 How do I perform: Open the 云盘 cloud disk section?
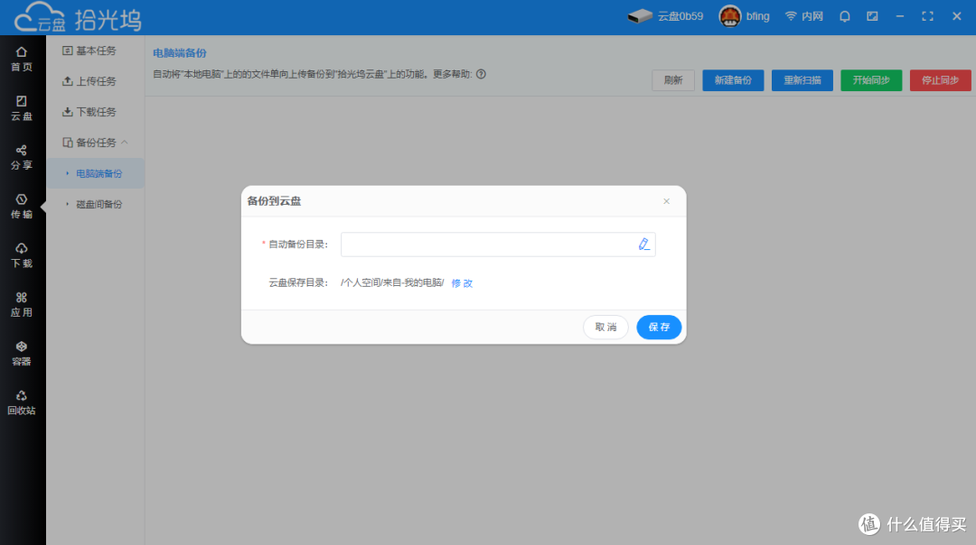22,108
